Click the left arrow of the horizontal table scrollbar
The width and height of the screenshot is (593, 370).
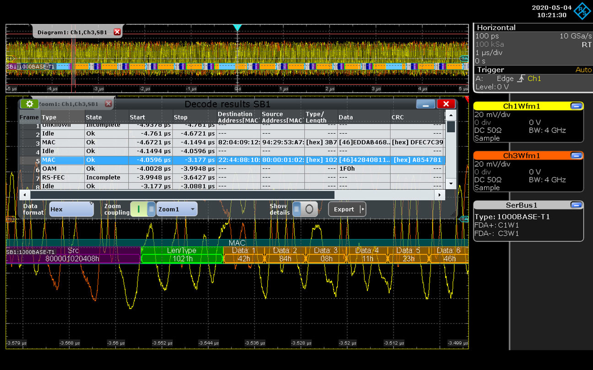(x=24, y=194)
